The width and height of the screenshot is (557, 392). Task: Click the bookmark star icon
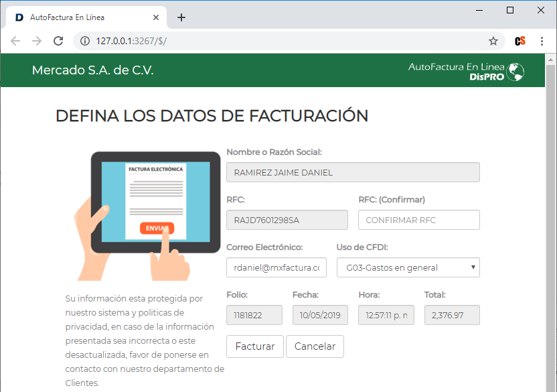click(x=493, y=41)
